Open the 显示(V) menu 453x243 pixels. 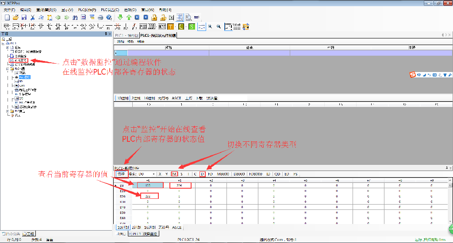click(x=67, y=10)
